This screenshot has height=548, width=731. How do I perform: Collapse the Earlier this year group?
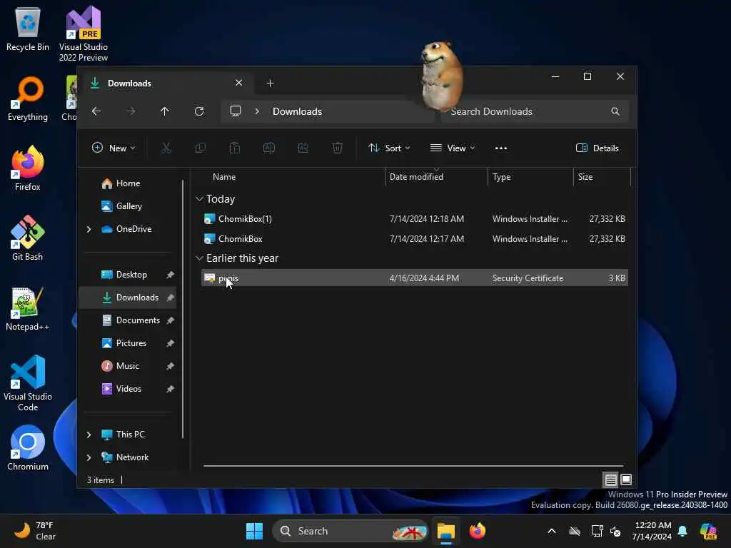199,258
